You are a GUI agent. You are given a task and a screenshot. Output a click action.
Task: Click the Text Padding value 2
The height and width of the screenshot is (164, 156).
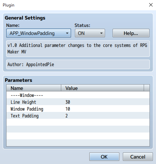pos(67,116)
